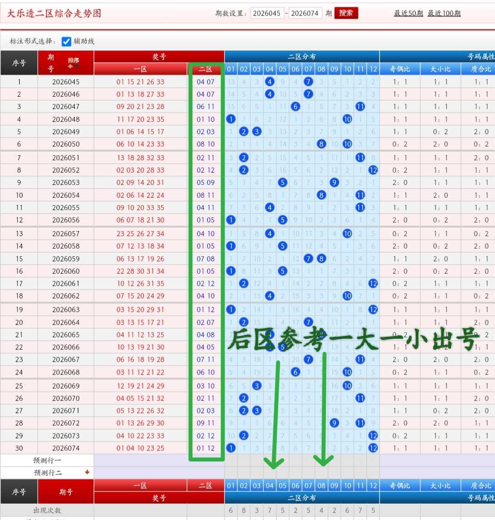
Task: Click the 大小比 column header
Action: click(x=440, y=69)
